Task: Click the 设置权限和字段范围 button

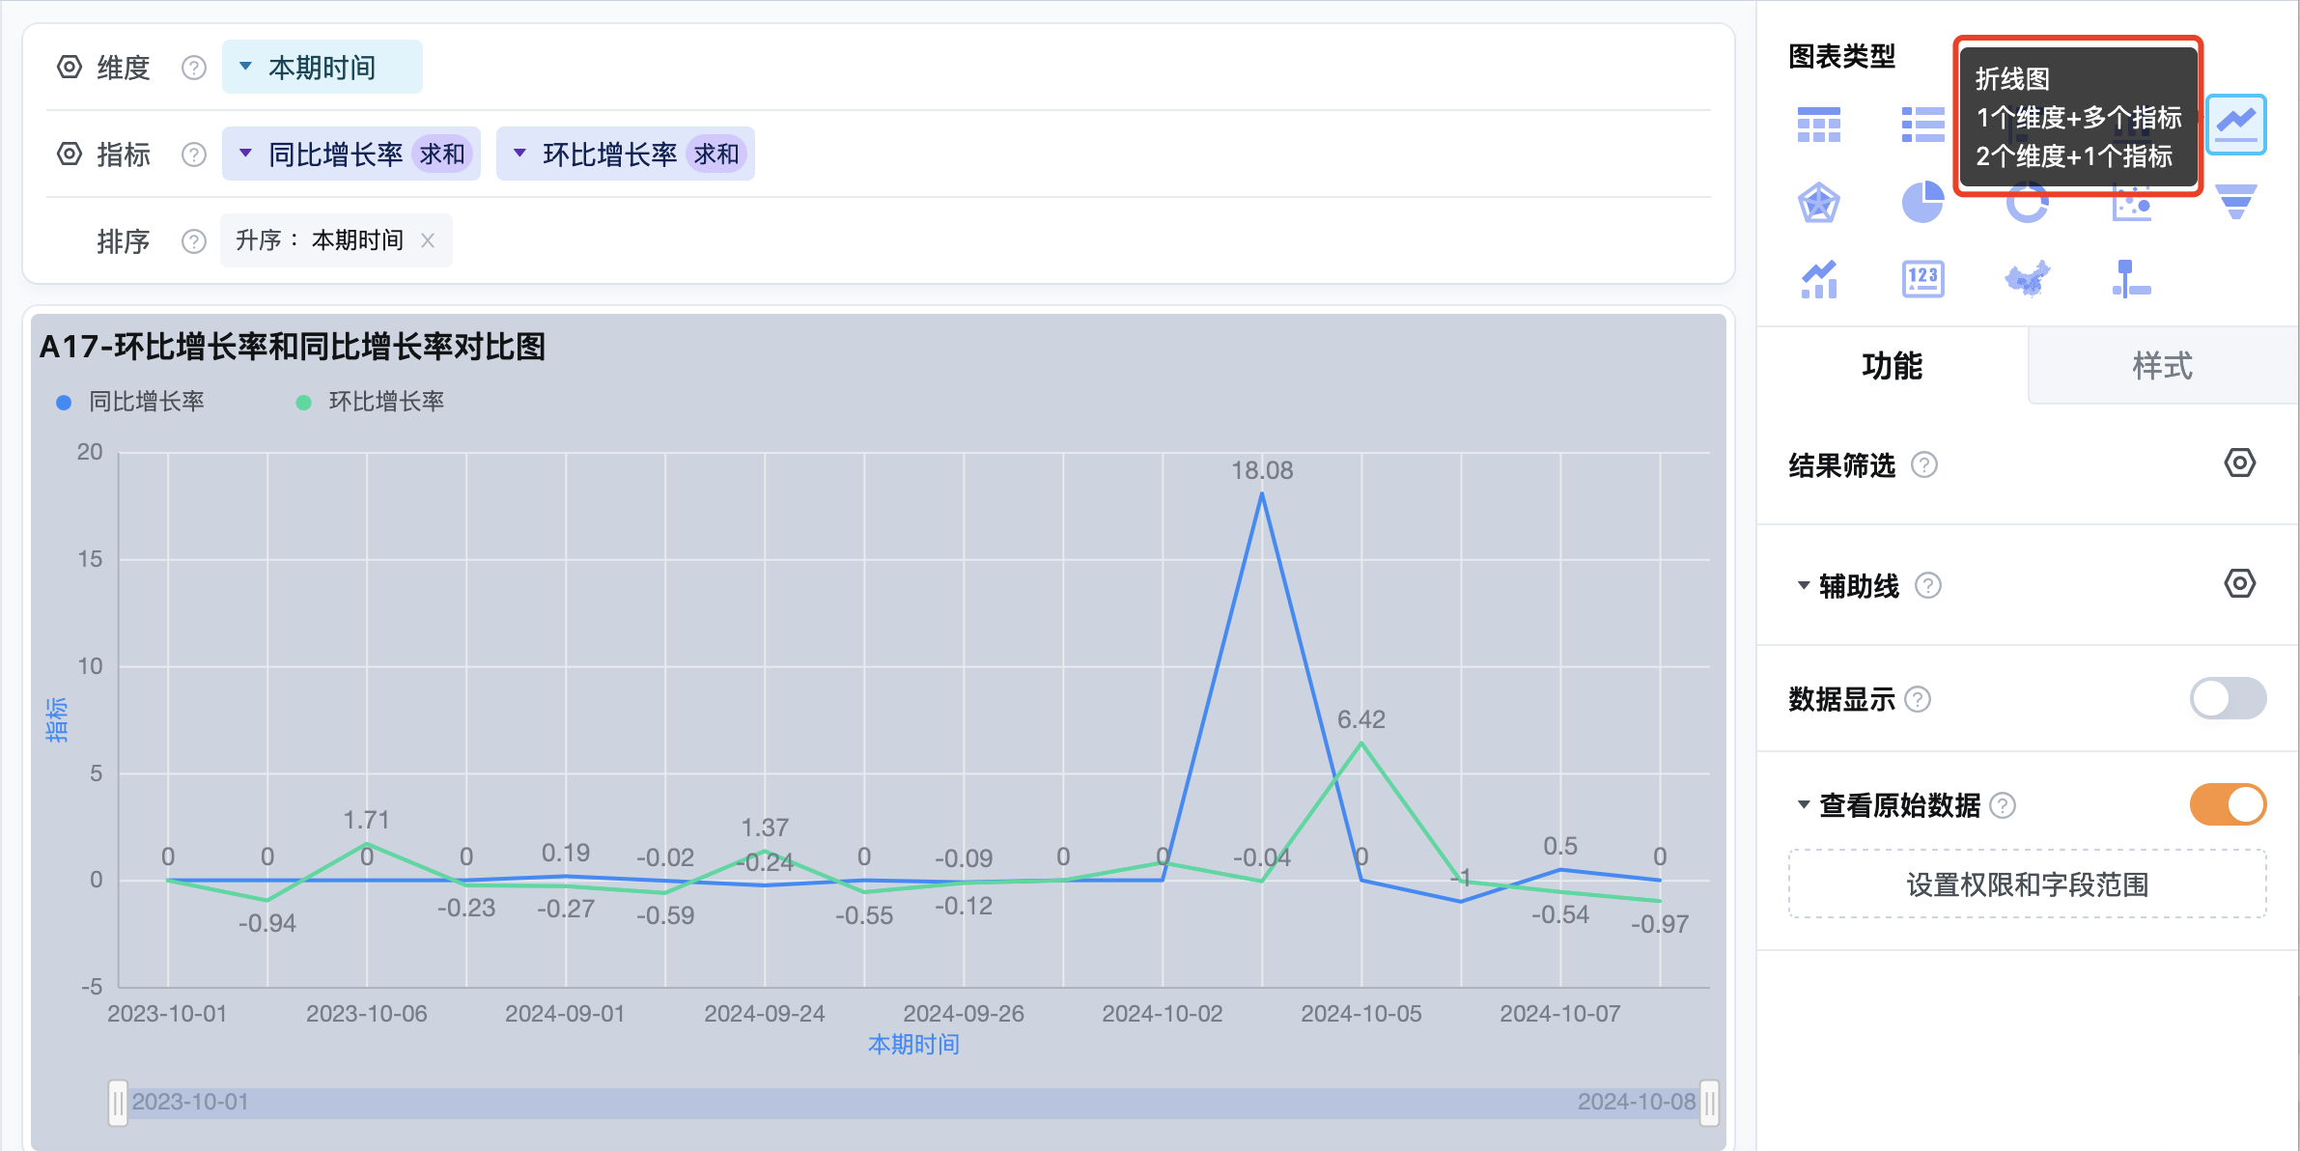Action: tap(2028, 884)
